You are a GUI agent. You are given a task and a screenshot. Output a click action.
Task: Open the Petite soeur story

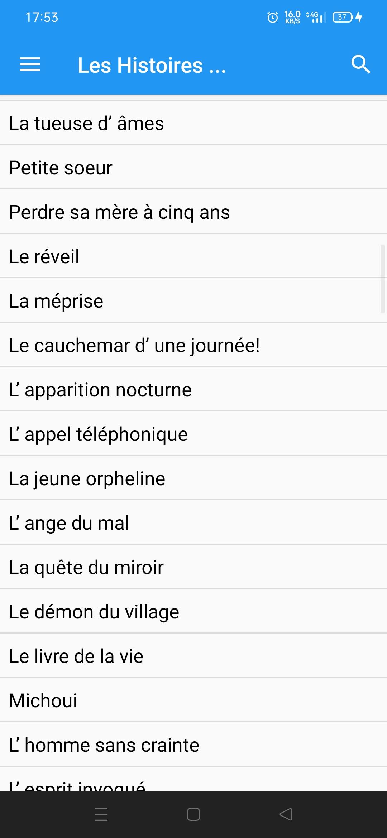click(x=193, y=167)
